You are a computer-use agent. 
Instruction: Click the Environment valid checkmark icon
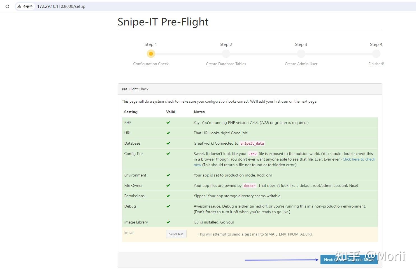pyautogui.click(x=168, y=175)
